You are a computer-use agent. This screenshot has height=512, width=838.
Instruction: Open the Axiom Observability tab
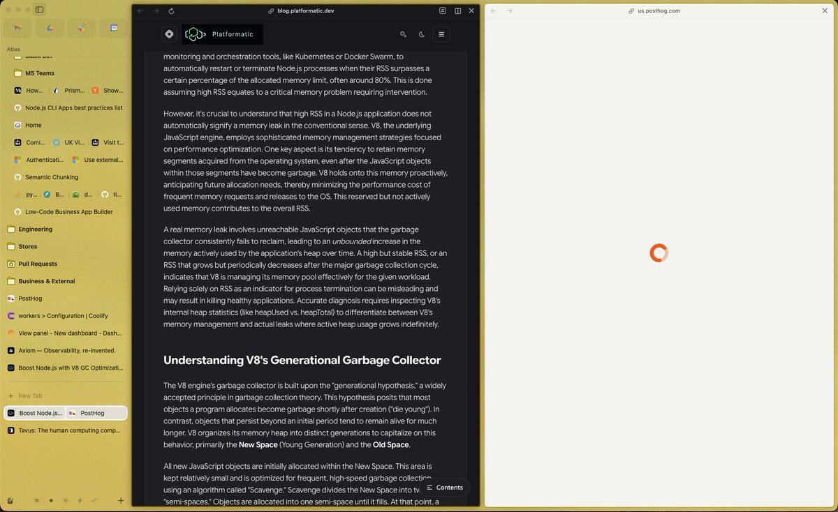[66, 351]
